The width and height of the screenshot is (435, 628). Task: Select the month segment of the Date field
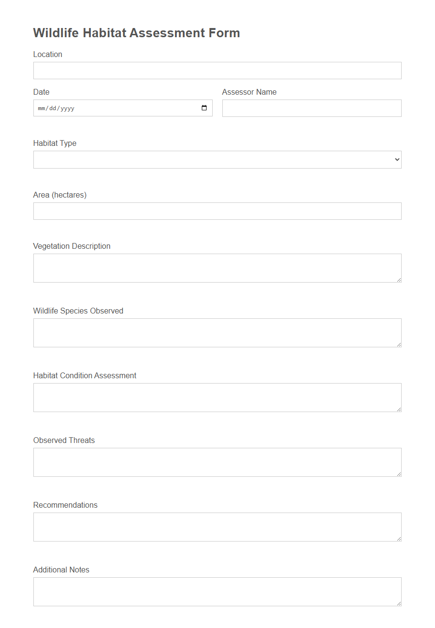click(x=41, y=108)
